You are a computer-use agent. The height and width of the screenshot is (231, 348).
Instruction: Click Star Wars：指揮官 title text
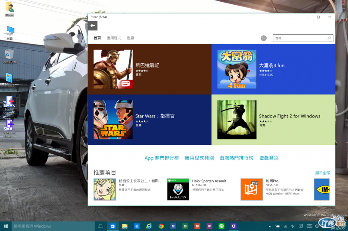click(155, 116)
